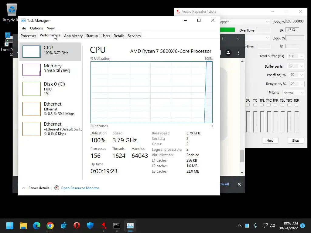Switch to the Startup tab
The height and width of the screenshot is (233, 311).
92,36
